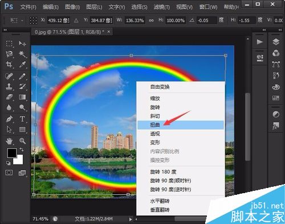Open the Color palette panel icon
The height and width of the screenshot is (224, 285).
(276, 87)
